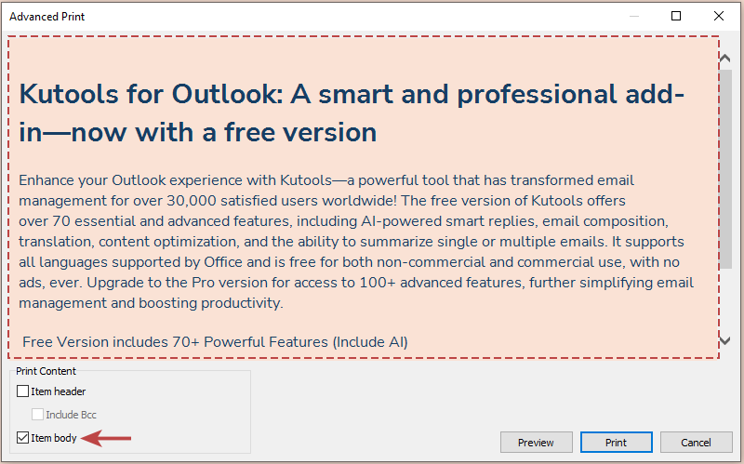Cancel the Advanced Print dialog
744x464 pixels.
(696, 443)
